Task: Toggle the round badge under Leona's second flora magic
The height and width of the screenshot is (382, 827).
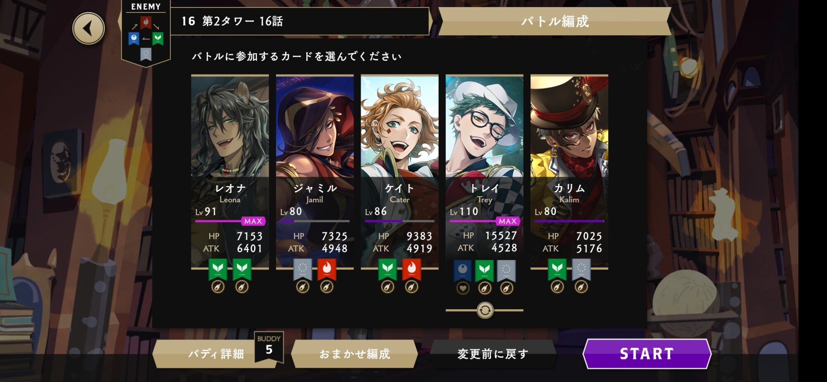Action: click(242, 287)
